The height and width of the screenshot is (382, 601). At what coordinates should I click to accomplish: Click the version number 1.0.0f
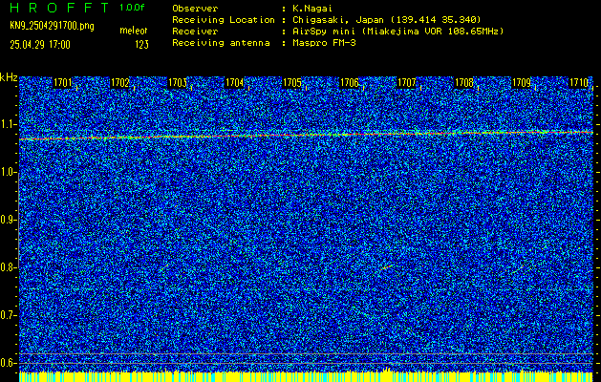132,8
